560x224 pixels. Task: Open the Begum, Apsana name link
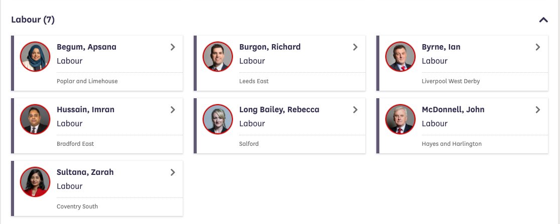86,47
